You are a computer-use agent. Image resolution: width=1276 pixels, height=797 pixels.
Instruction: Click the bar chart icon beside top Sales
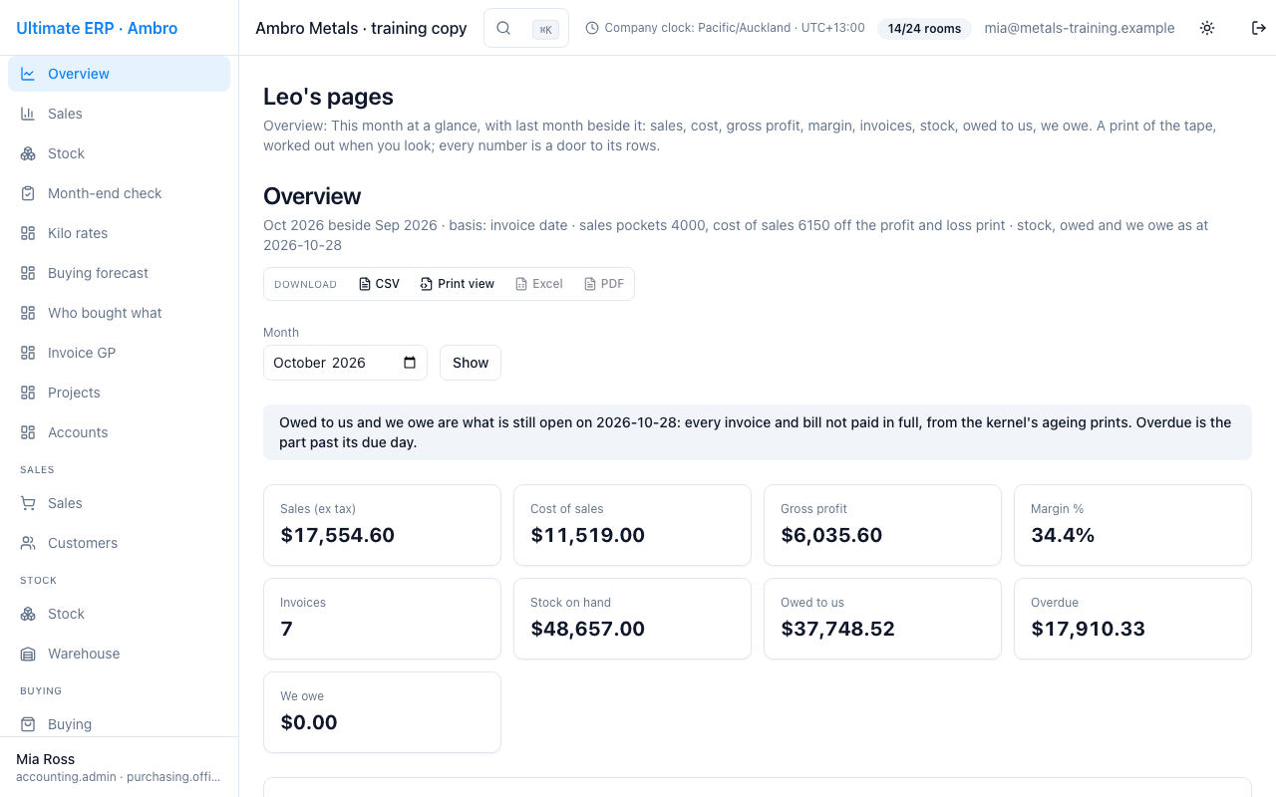pos(28,114)
